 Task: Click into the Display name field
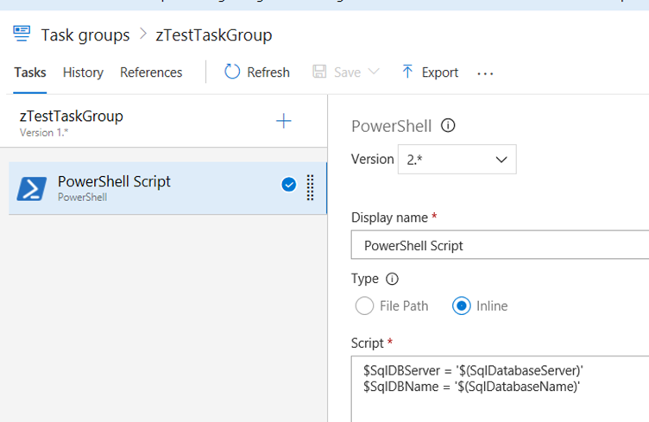click(x=501, y=246)
